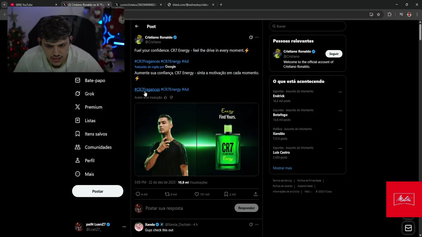Open options for Endrick trend
Image resolution: width=422 pixels, height=237 pixels.
click(x=340, y=92)
